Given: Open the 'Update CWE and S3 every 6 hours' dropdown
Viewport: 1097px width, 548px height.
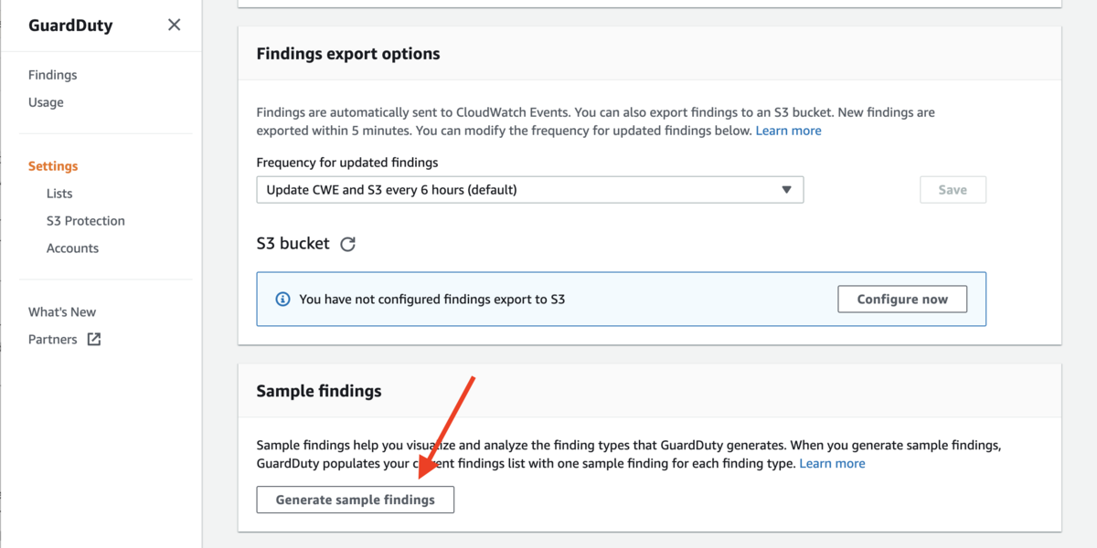Looking at the screenshot, I should [528, 190].
